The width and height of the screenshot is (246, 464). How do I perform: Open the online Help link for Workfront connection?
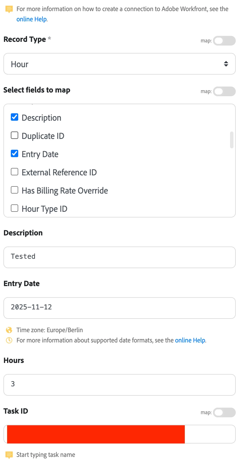pos(32,19)
